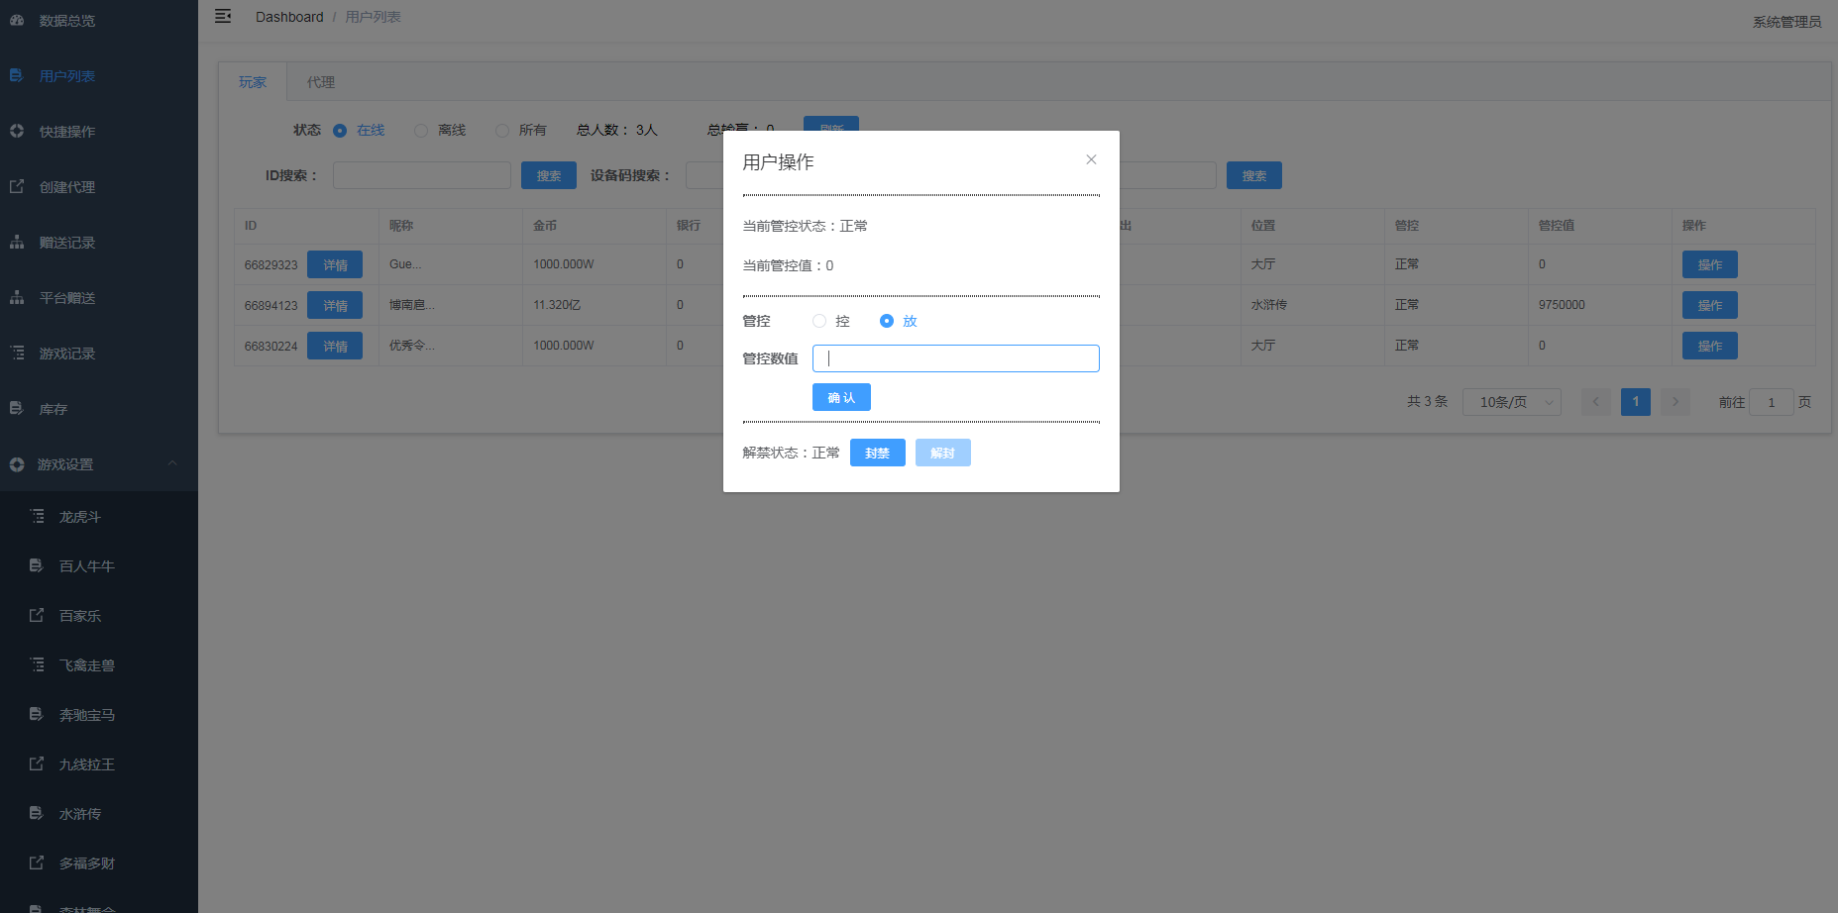Select the 控 radio button
Viewport: 1838px width, 913px height.
[x=819, y=321]
